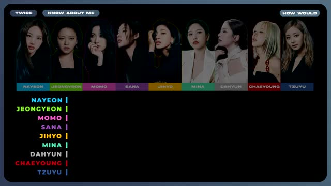Click the red CHAEYOUNG name banner
The height and width of the screenshot is (186, 331).
coord(264,87)
